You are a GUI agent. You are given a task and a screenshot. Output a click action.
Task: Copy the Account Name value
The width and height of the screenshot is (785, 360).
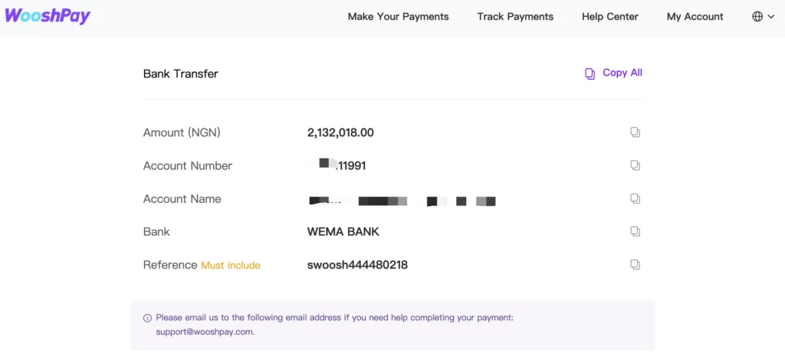(635, 198)
